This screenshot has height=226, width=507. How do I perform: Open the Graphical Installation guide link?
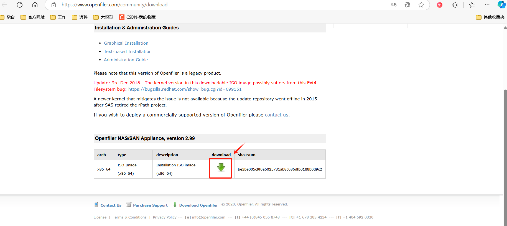click(126, 43)
